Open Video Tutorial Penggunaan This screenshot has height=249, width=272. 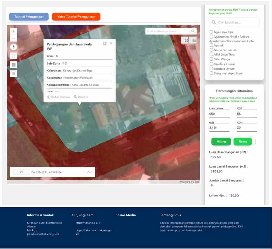click(x=76, y=17)
